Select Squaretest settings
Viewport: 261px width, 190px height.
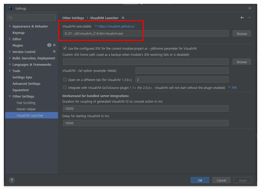(x=21, y=90)
